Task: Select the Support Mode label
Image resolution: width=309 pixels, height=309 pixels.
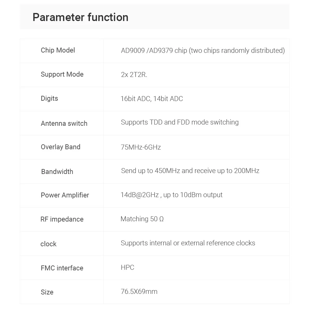Action: (x=62, y=74)
